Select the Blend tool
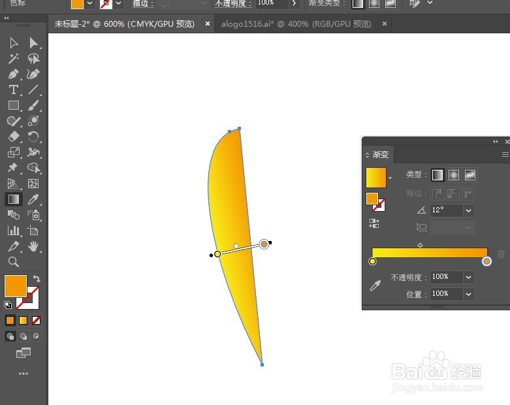The width and height of the screenshot is (510, 405). point(14,215)
